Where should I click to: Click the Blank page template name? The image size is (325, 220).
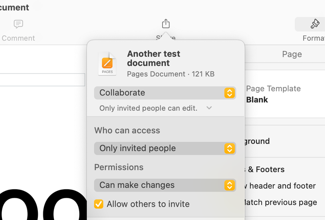(257, 100)
